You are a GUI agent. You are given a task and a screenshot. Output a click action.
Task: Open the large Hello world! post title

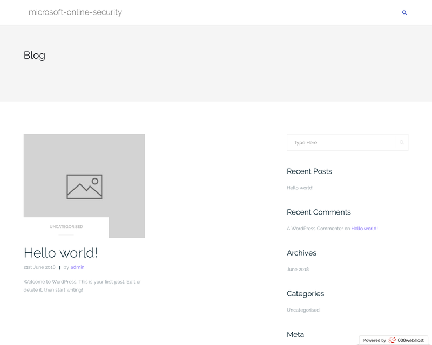click(x=60, y=253)
